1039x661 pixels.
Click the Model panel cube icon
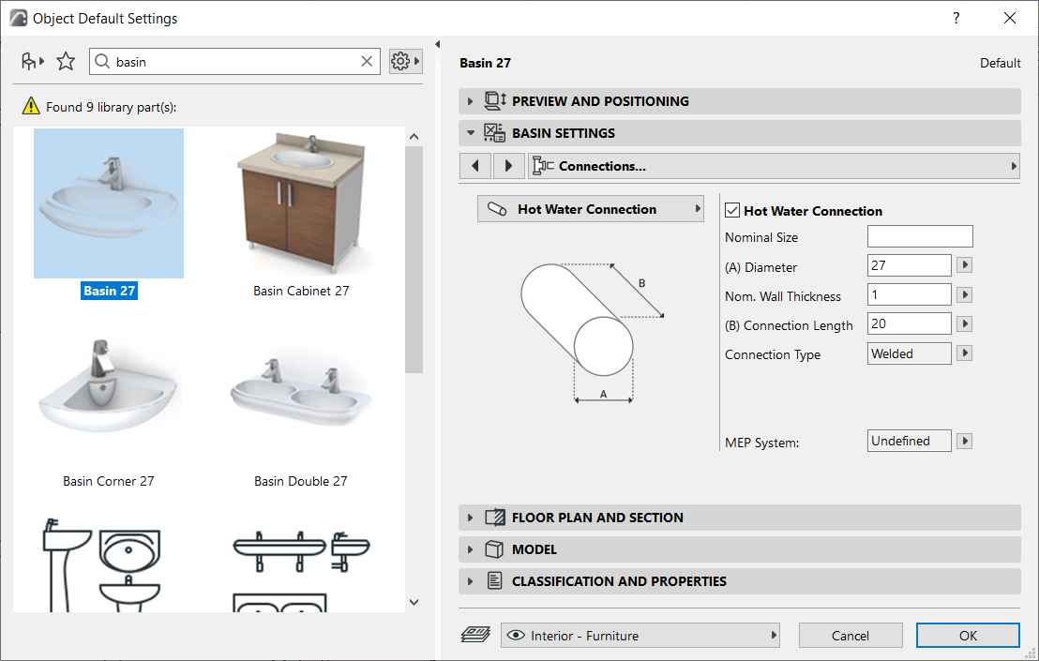click(494, 548)
